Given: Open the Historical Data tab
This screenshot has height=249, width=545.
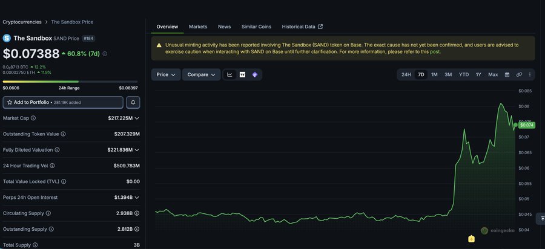Looking at the screenshot, I should coord(302,27).
